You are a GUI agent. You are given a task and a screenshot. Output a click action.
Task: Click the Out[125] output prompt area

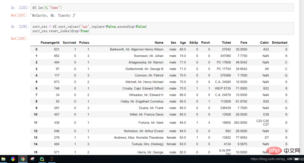coord(19,15)
